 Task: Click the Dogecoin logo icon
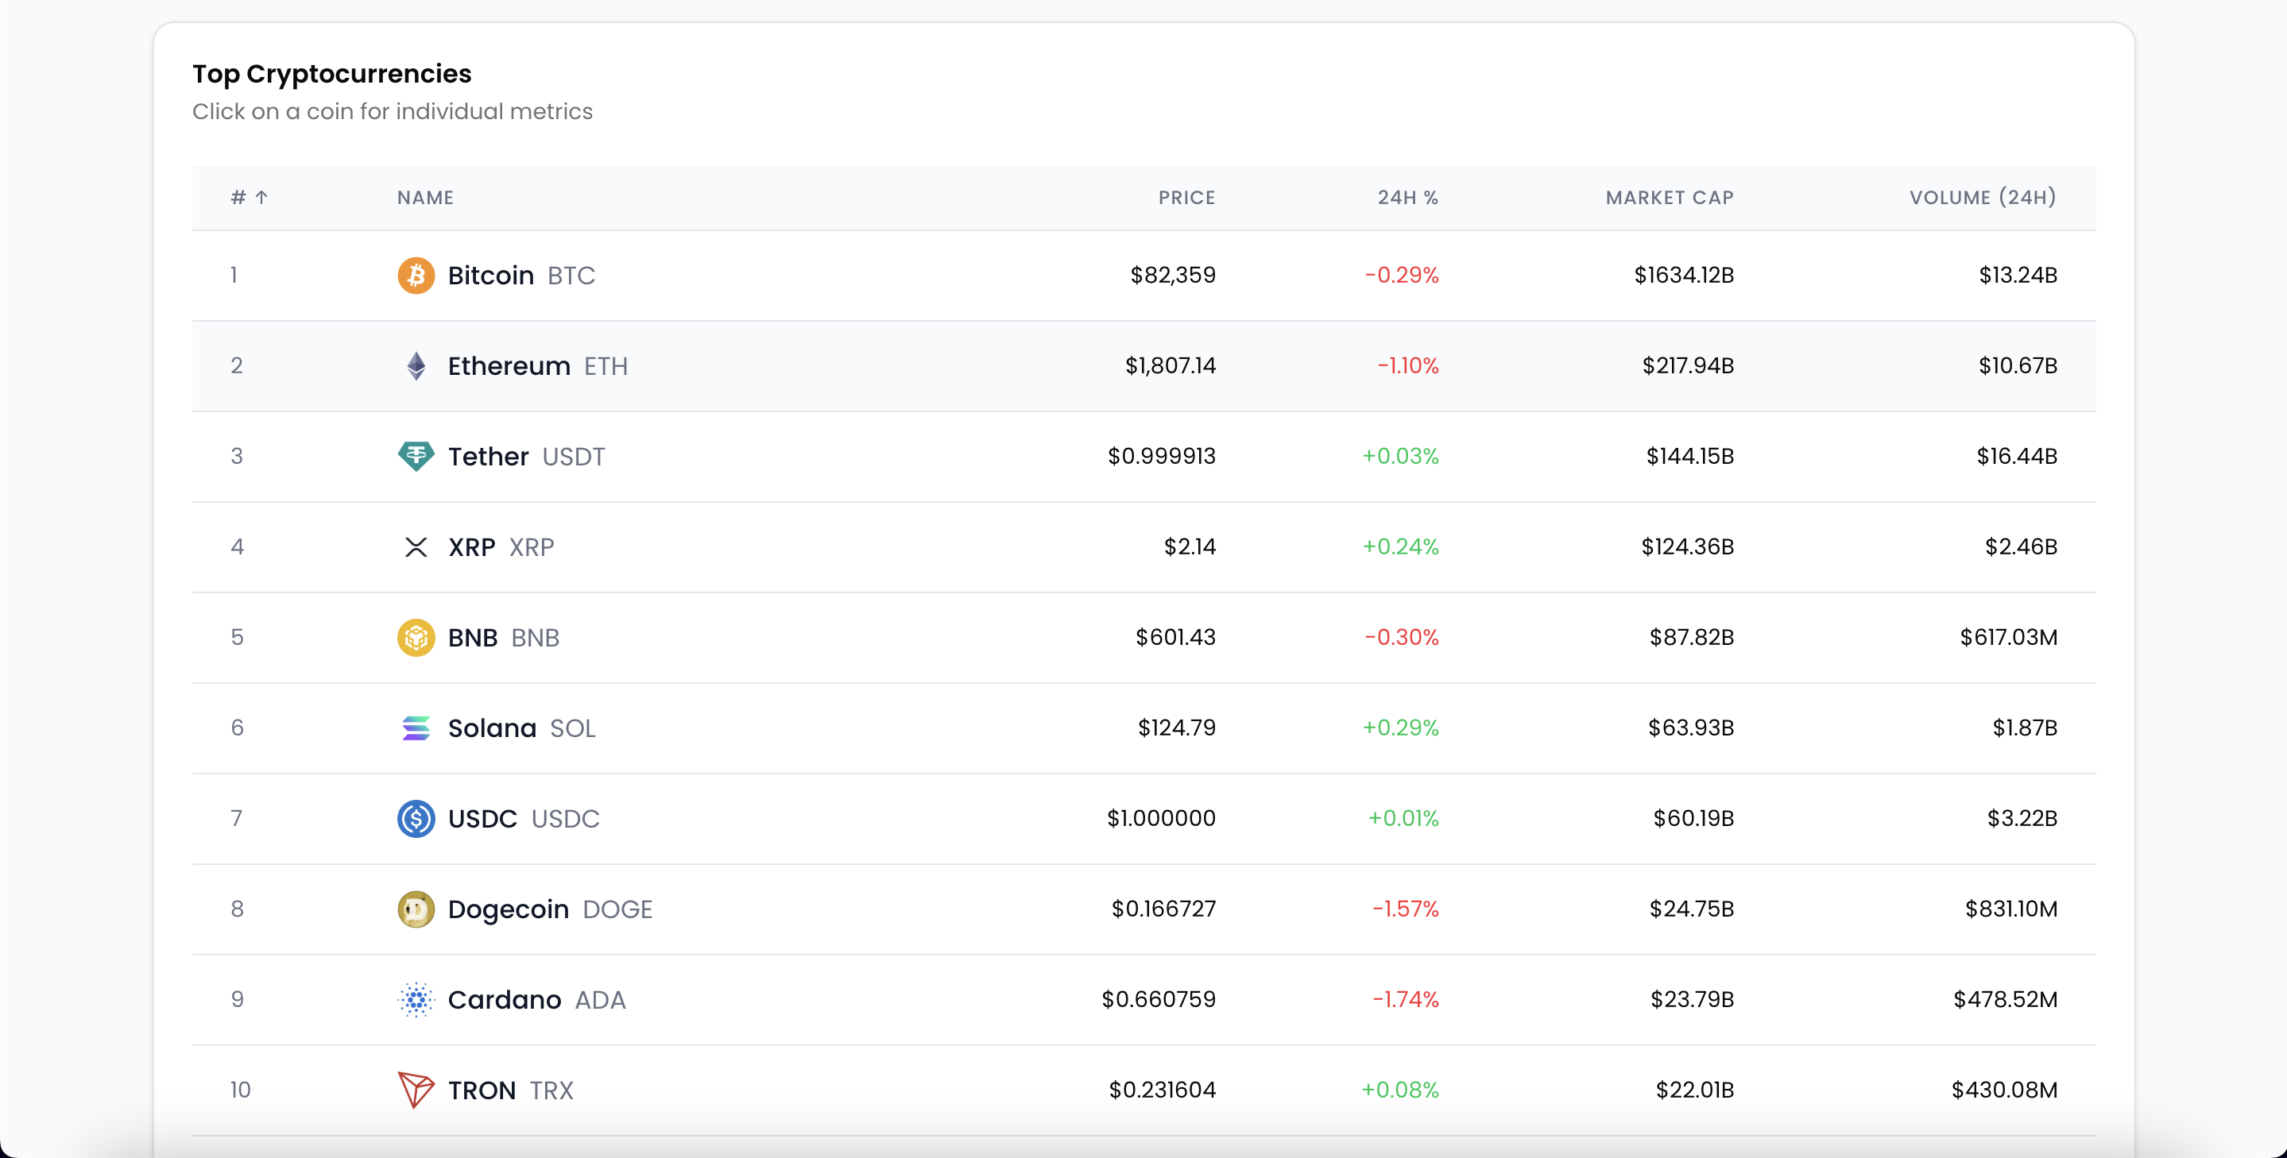(416, 909)
